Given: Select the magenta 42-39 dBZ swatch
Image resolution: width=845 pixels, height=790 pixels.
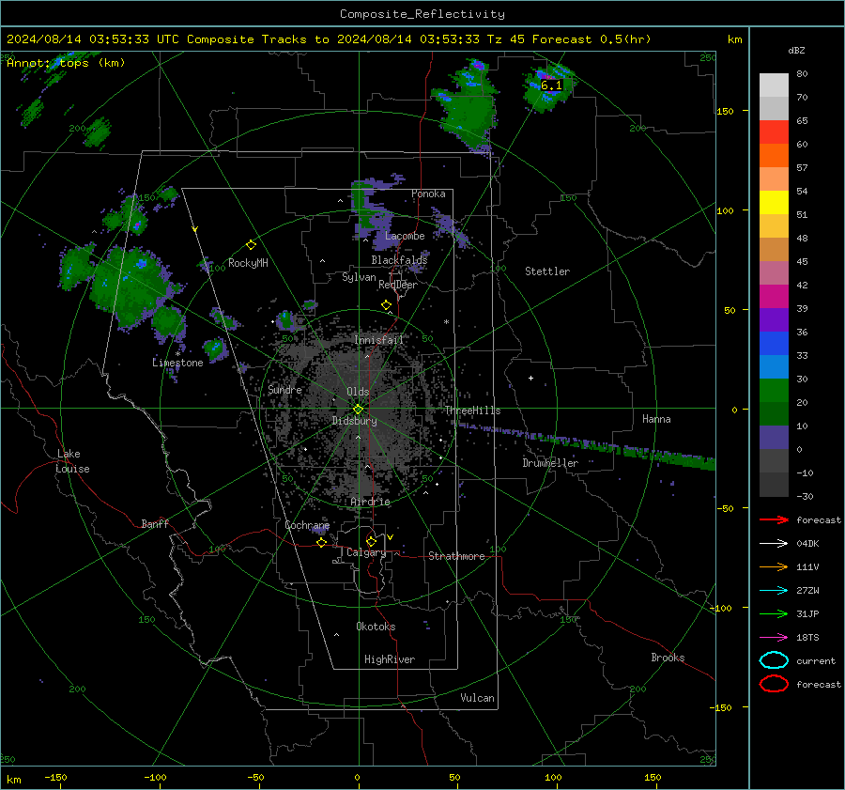Looking at the screenshot, I should pyautogui.click(x=774, y=296).
